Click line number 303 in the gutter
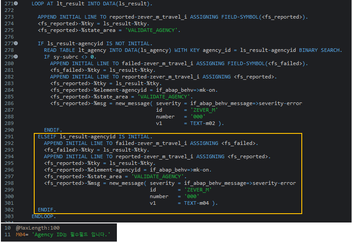This screenshot has height=242, width=352. tap(9, 216)
